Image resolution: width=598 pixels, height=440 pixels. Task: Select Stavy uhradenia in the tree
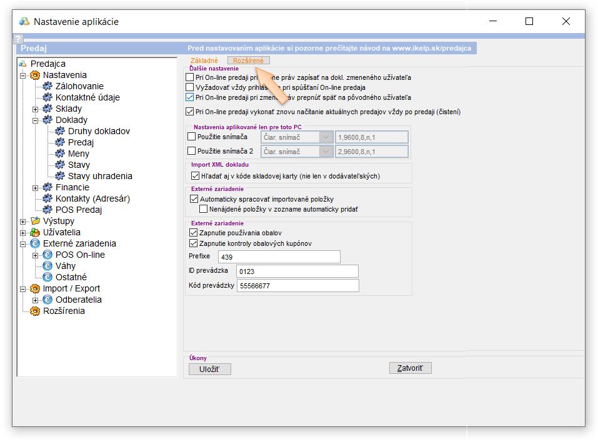[x=100, y=176]
